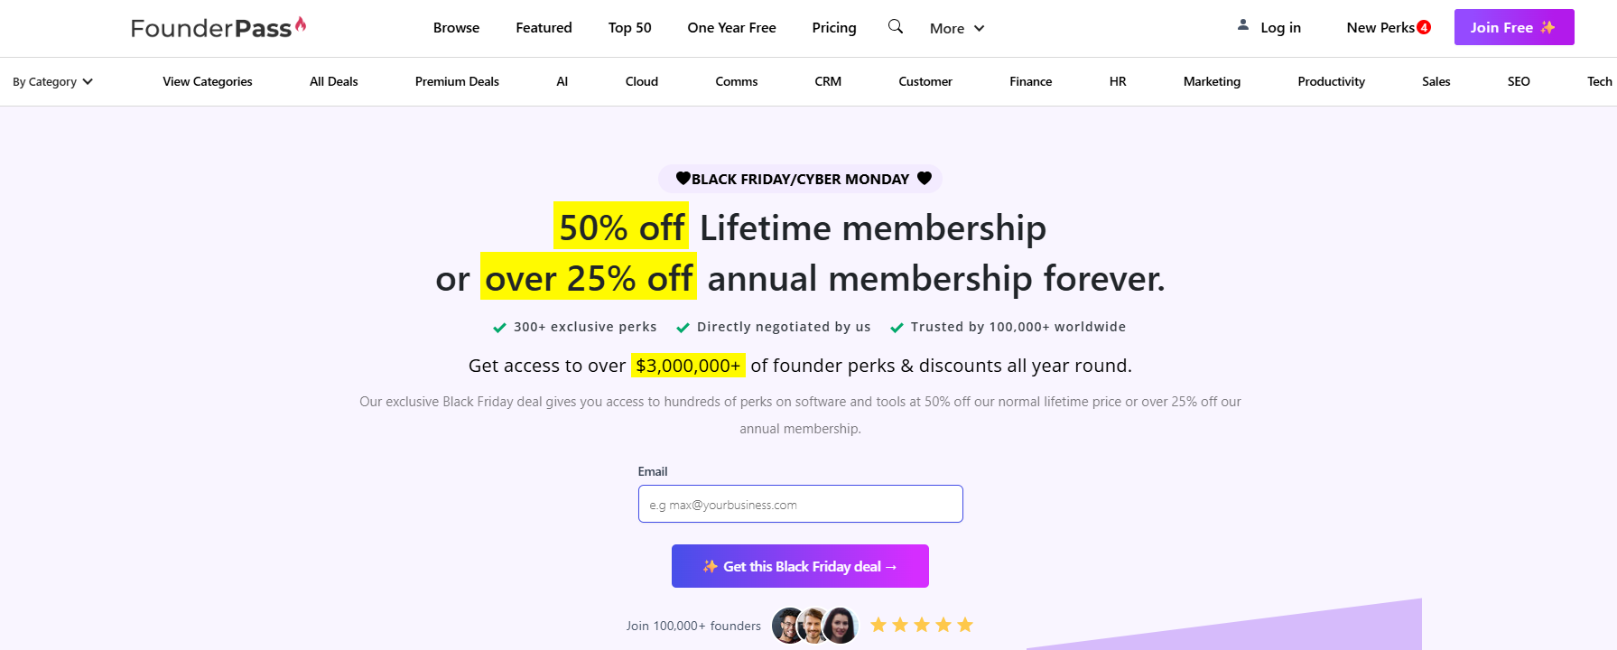1617x650 pixels.
Task: Select the AI category tab
Action: pyautogui.click(x=562, y=81)
